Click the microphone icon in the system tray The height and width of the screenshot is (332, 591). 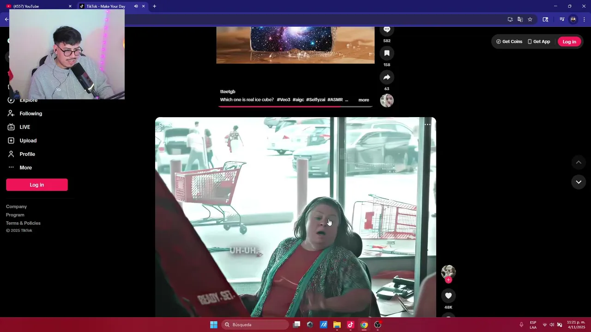(521, 325)
